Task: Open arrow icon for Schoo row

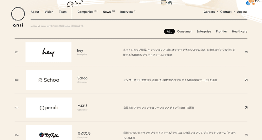Action: (246, 80)
